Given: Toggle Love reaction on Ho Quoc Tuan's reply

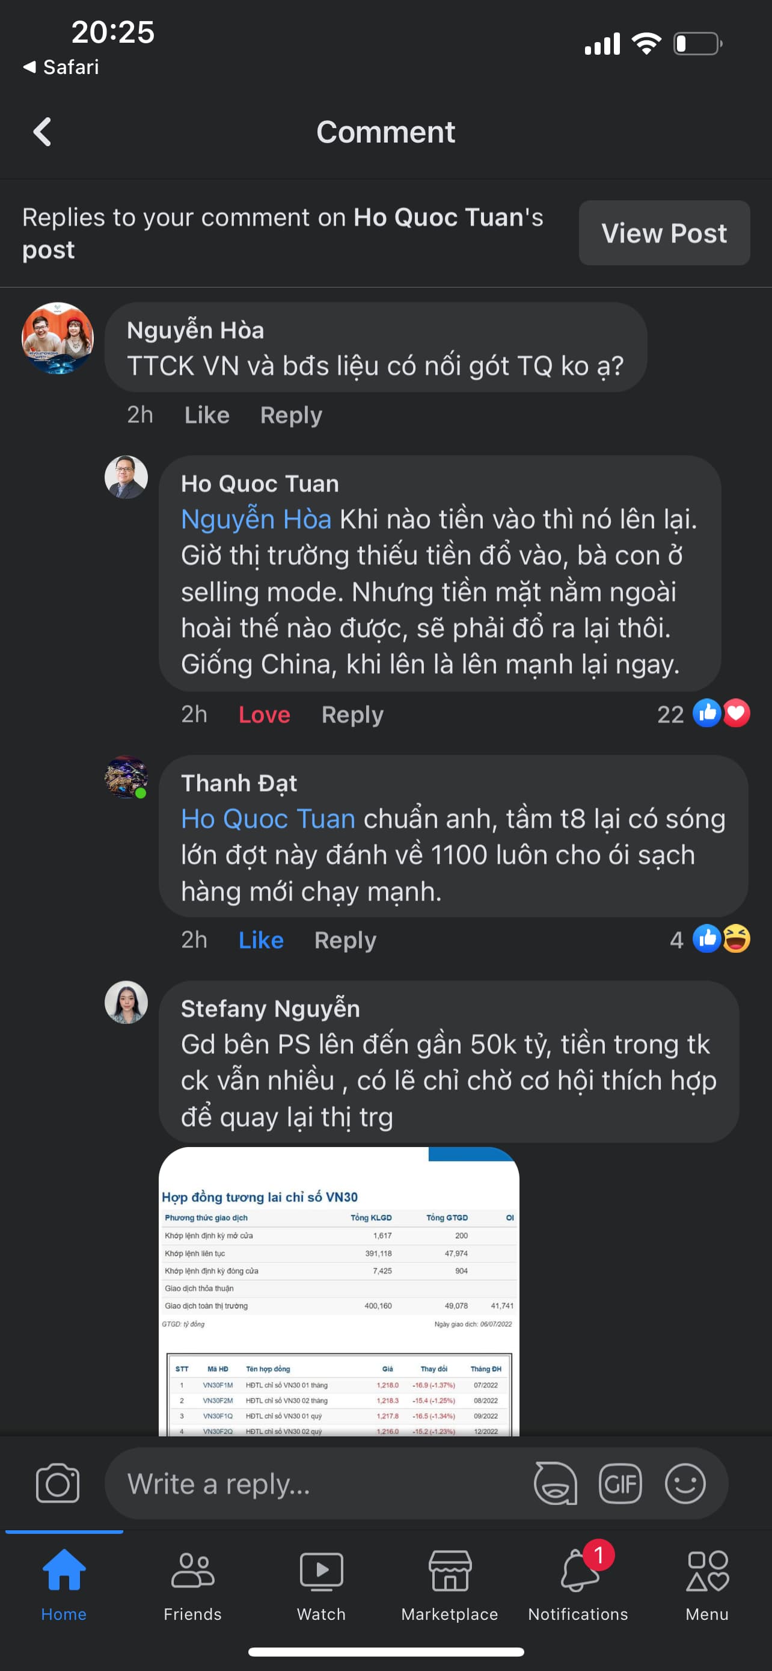Looking at the screenshot, I should tap(264, 714).
